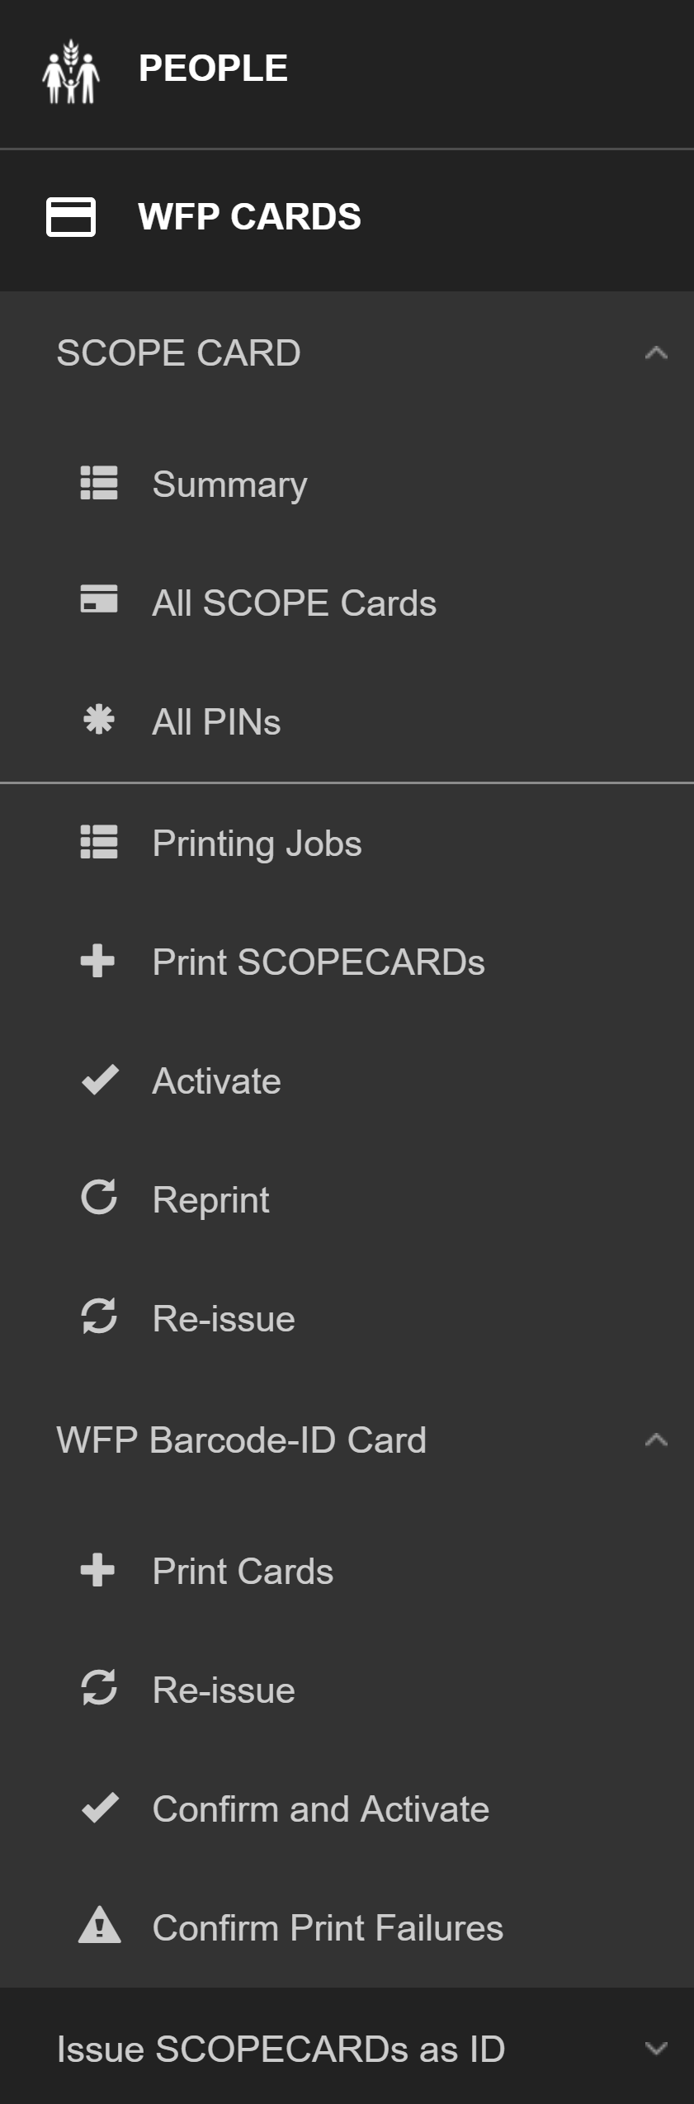Screen dimensions: 694x2104
Task: Expand Issue SCOPECARDs as ID section
Action: pyautogui.click(x=656, y=2048)
